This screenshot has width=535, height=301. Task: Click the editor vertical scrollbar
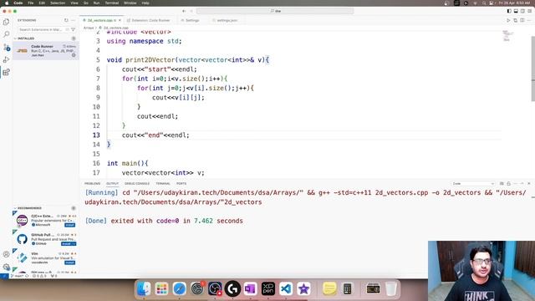pyautogui.click(x=533, y=69)
